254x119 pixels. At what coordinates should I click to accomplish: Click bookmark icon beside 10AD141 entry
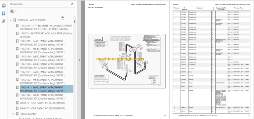pos(17,87)
